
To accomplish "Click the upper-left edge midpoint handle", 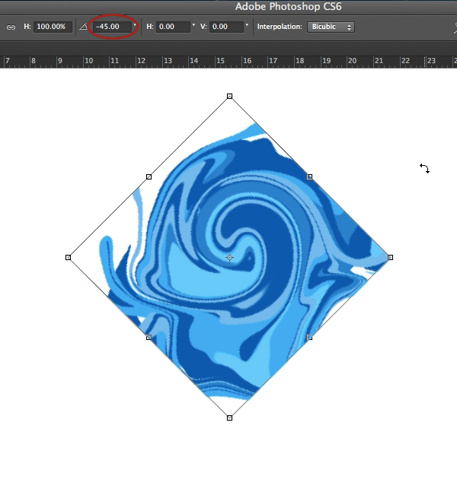I will (x=149, y=176).
